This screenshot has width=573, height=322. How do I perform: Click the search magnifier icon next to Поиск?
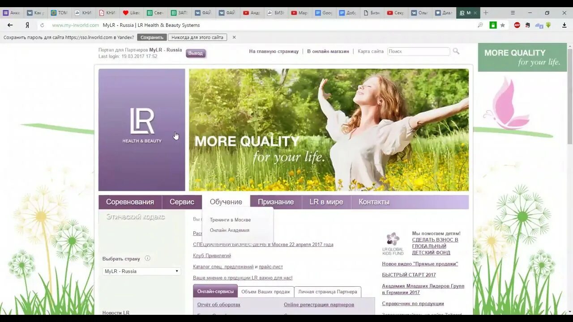[456, 51]
